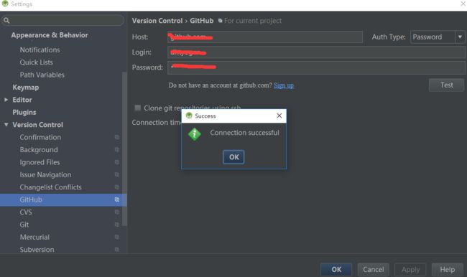This screenshot has height=277, width=467.
Task: Select Git under Version Control
Action: (x=24, y=225)
